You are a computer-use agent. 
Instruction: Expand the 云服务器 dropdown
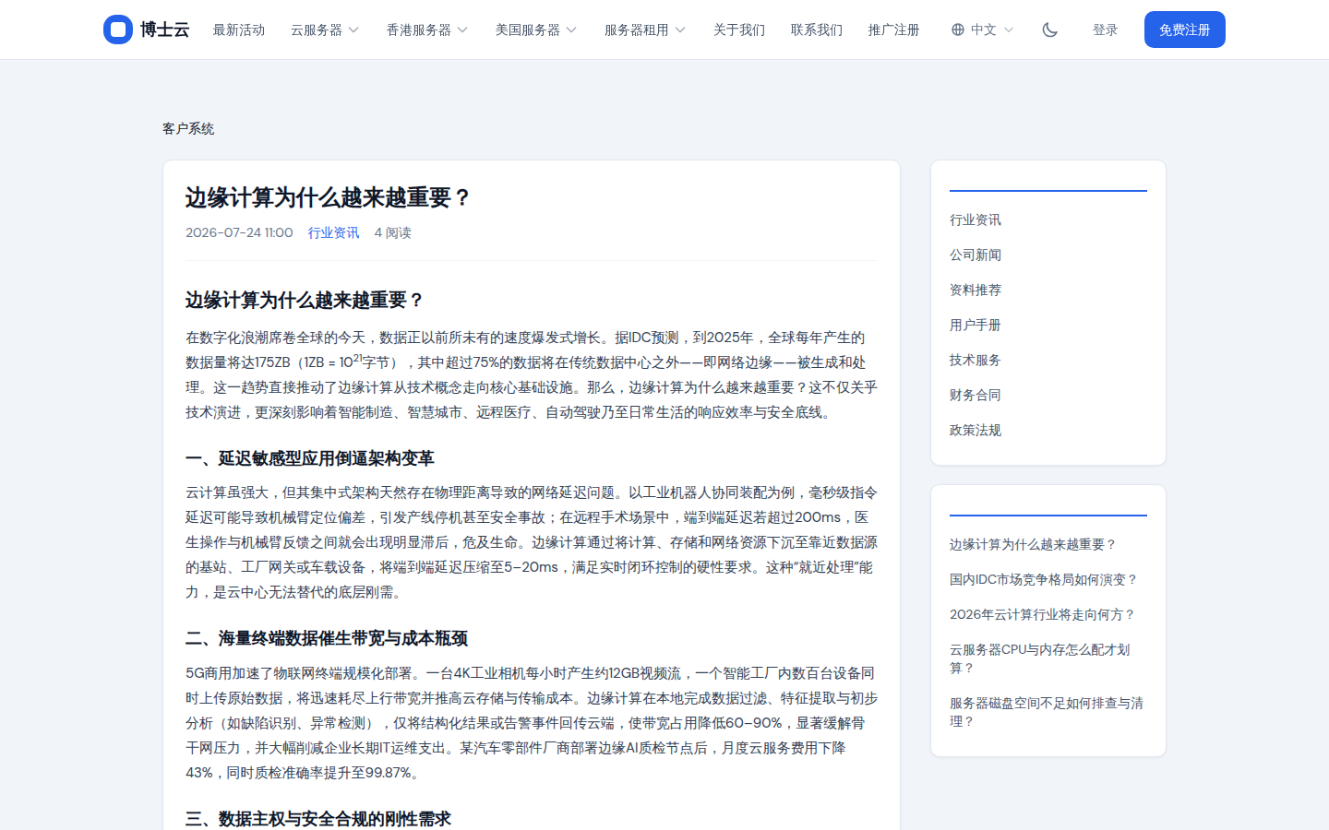tap(325, 30)
